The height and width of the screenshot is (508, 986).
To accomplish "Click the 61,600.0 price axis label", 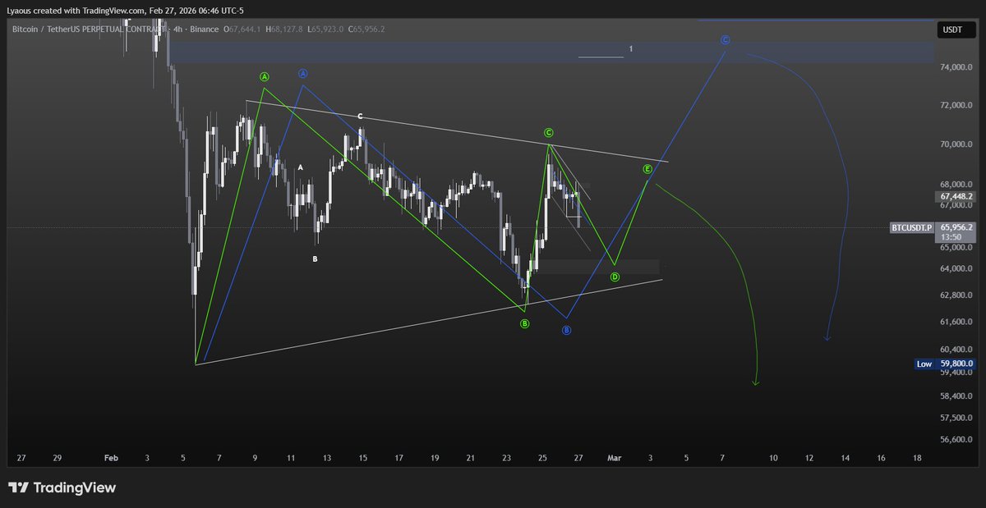I will (x=956, y=322).
